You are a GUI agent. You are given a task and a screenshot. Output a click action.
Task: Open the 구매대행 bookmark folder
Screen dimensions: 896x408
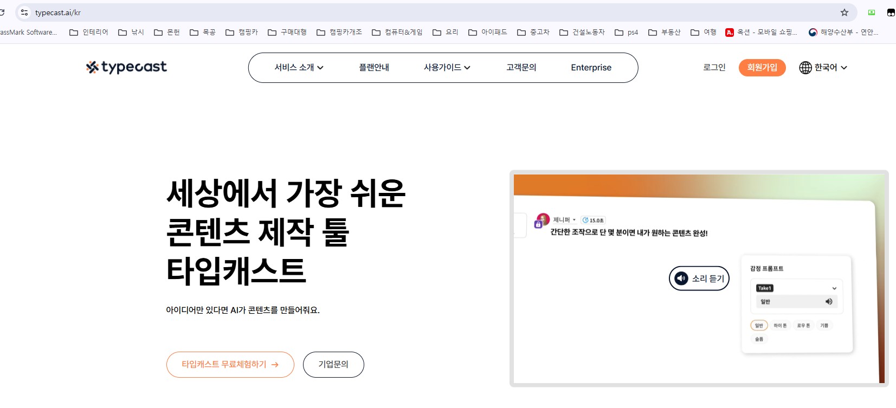[x=287, y=33]
